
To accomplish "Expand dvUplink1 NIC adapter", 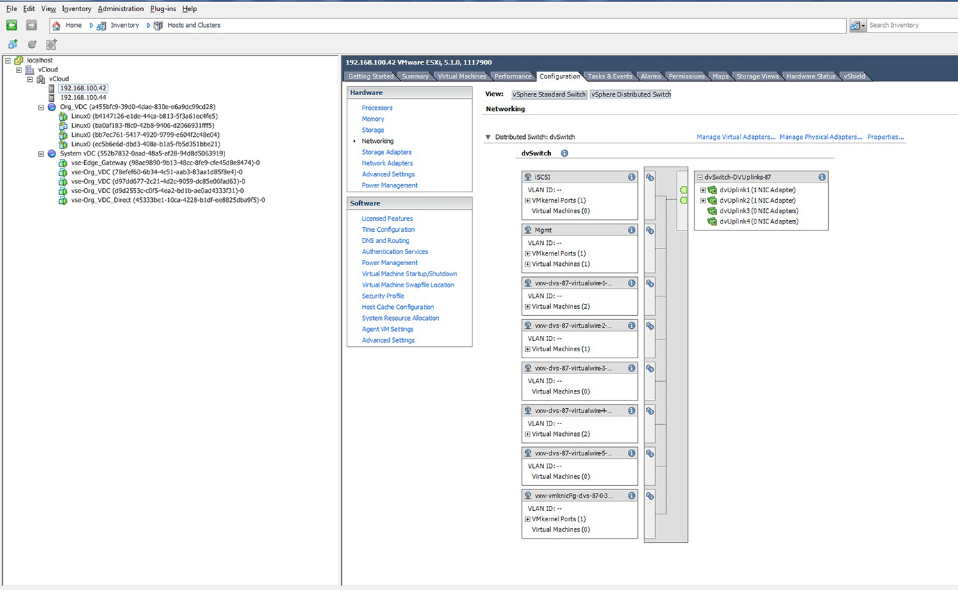I will pos(703,190).
